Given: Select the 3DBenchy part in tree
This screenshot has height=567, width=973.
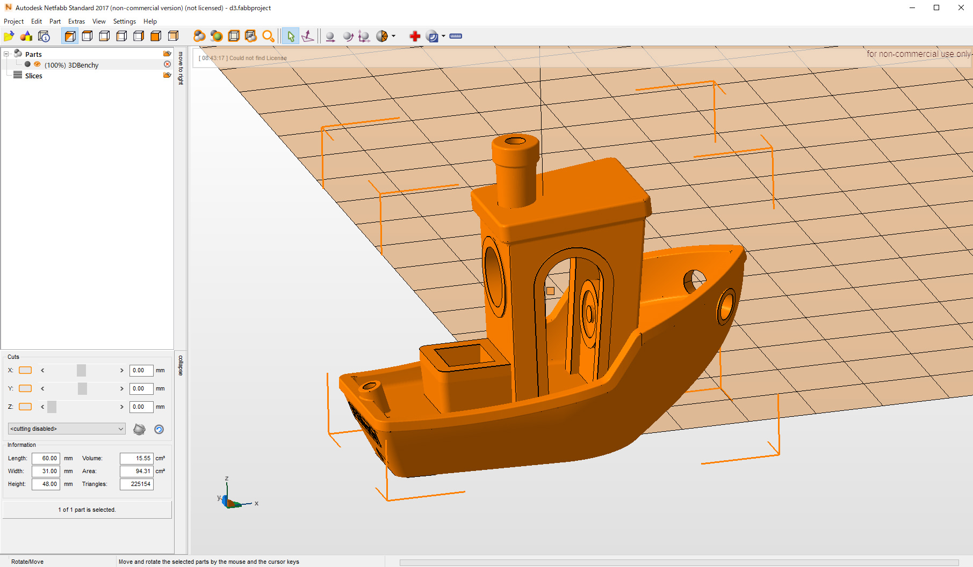Looking at the screenshot, I should [71, 65].
